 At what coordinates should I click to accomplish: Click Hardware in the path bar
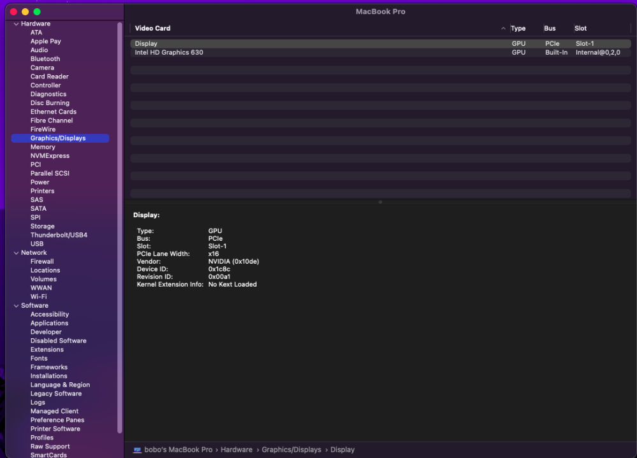pyautogui.click(x=236, y=450)
